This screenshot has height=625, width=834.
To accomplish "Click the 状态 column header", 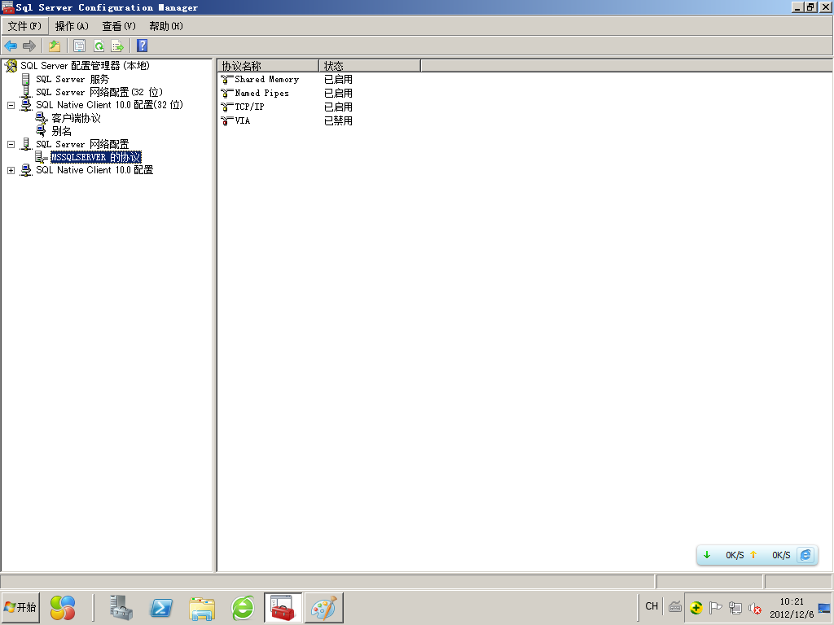I will tap(370, 66).
